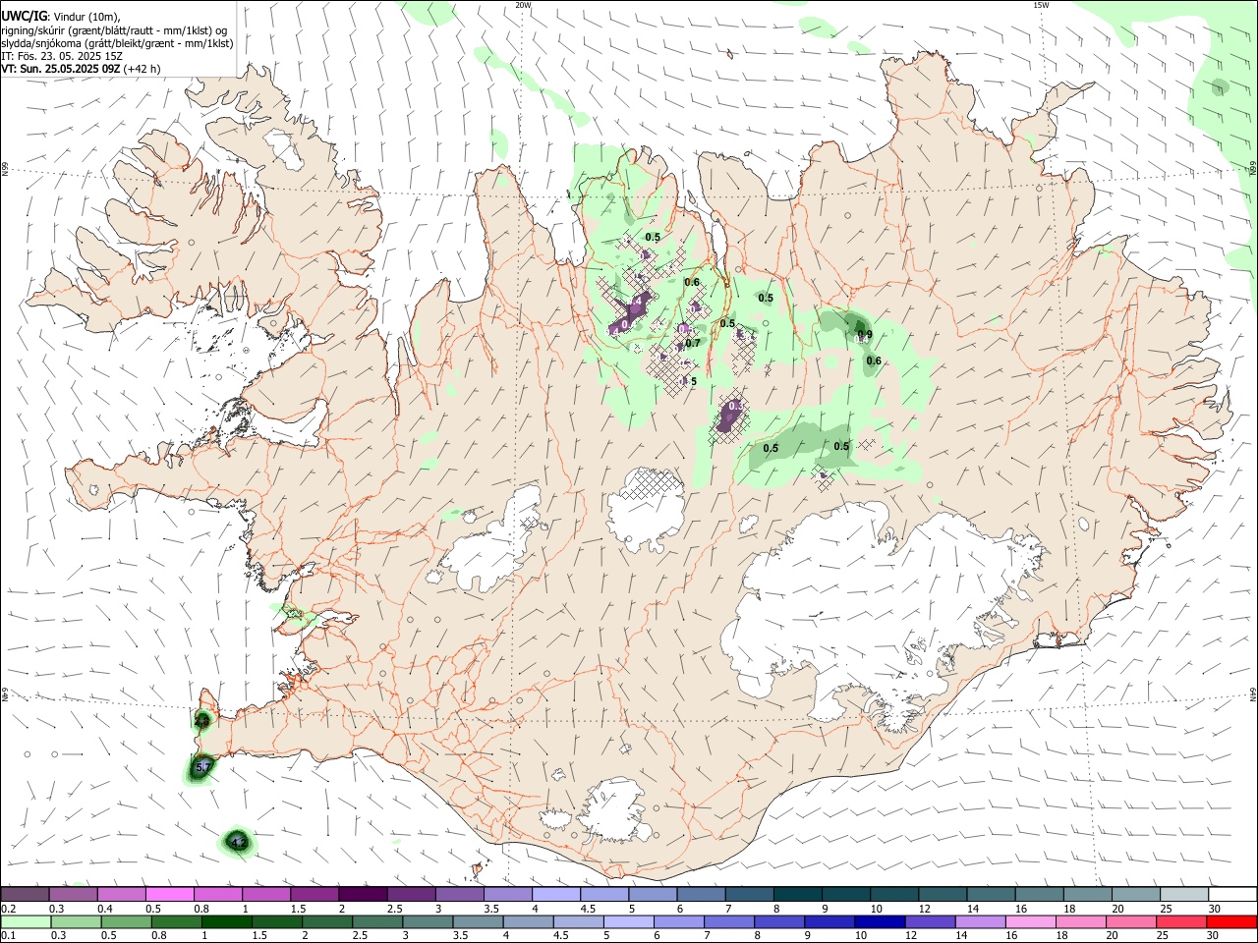Pick upper-row swatch between 9 and 10
Viewport: 1258px width, 943px height.
coord(846,895)
